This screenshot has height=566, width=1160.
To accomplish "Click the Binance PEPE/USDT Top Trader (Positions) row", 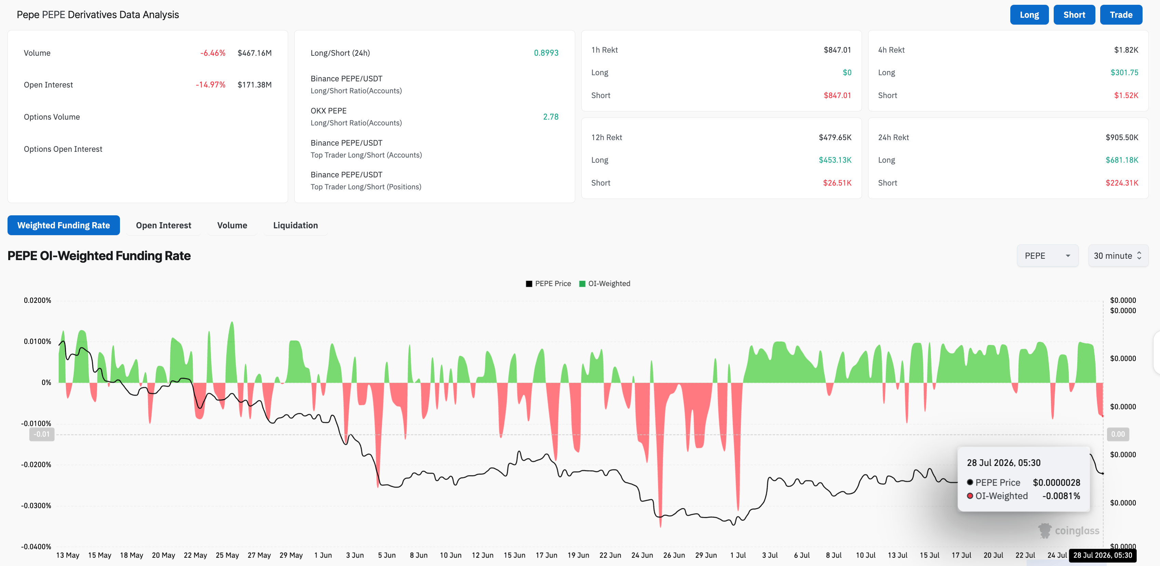I will click(434, 180).
